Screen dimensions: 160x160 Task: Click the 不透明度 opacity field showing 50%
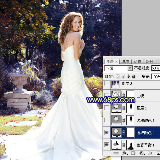coord(156,68)
